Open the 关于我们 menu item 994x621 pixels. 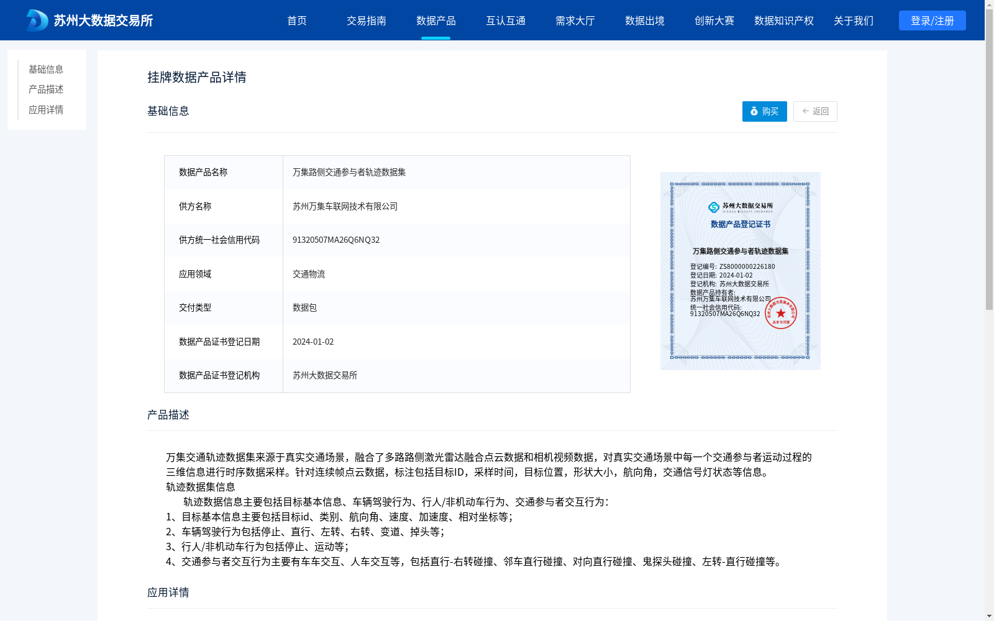854,20
